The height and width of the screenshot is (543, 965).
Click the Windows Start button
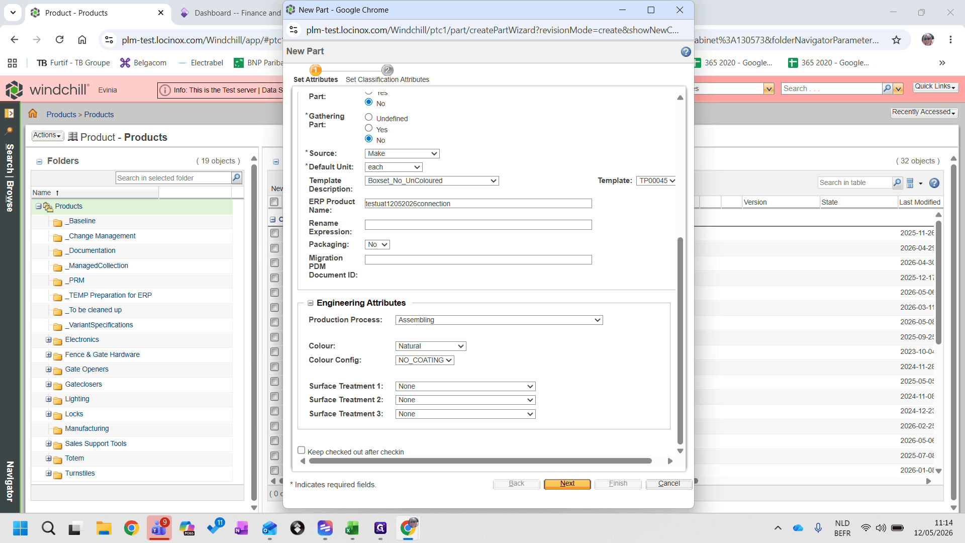(x=20, y=528)
